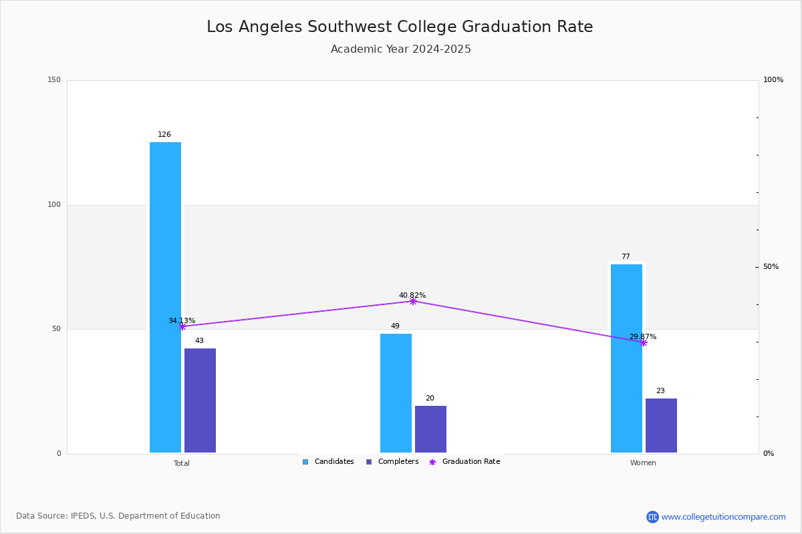Click the Graduation Rate star legend icon
This screenshot has height=534, width=802.
pos(432,462)
